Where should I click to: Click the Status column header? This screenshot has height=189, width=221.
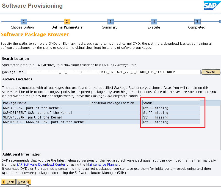(x=171, y=103)
